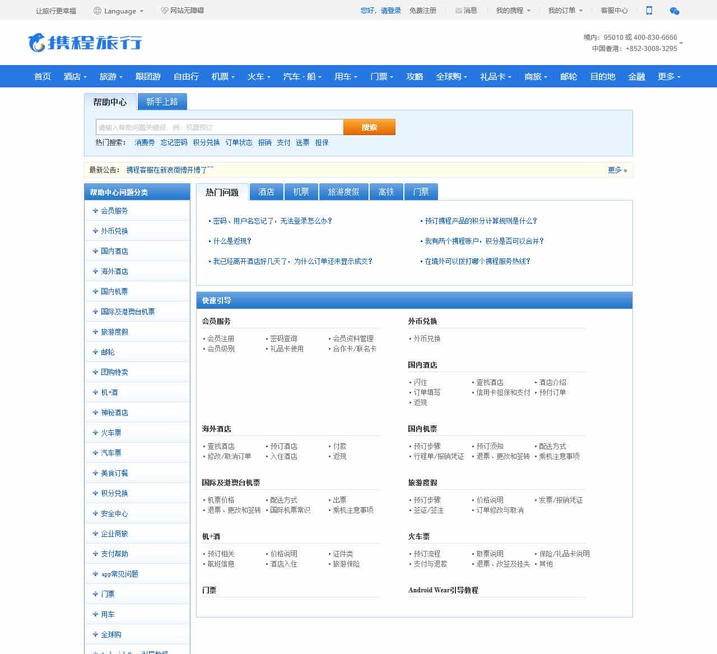Screen dimensions: 717x654
Task: Expand plus icon next to 邮轮
Action: pos(95,352)
